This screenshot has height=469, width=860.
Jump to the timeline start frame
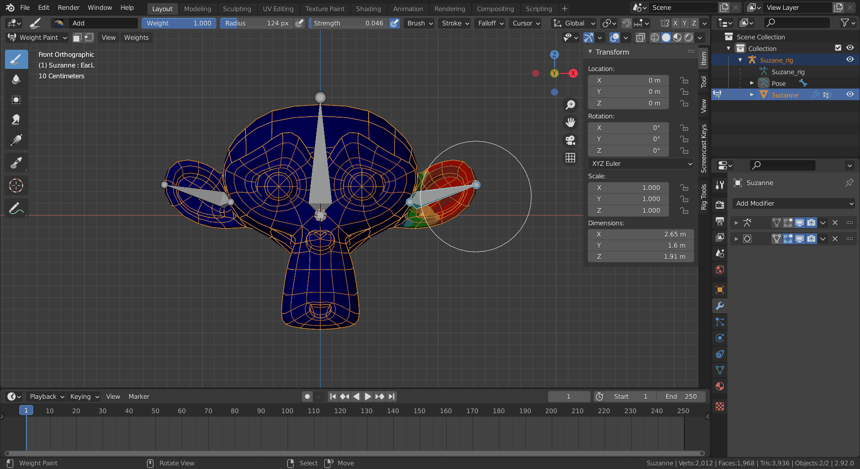point(333,397)
